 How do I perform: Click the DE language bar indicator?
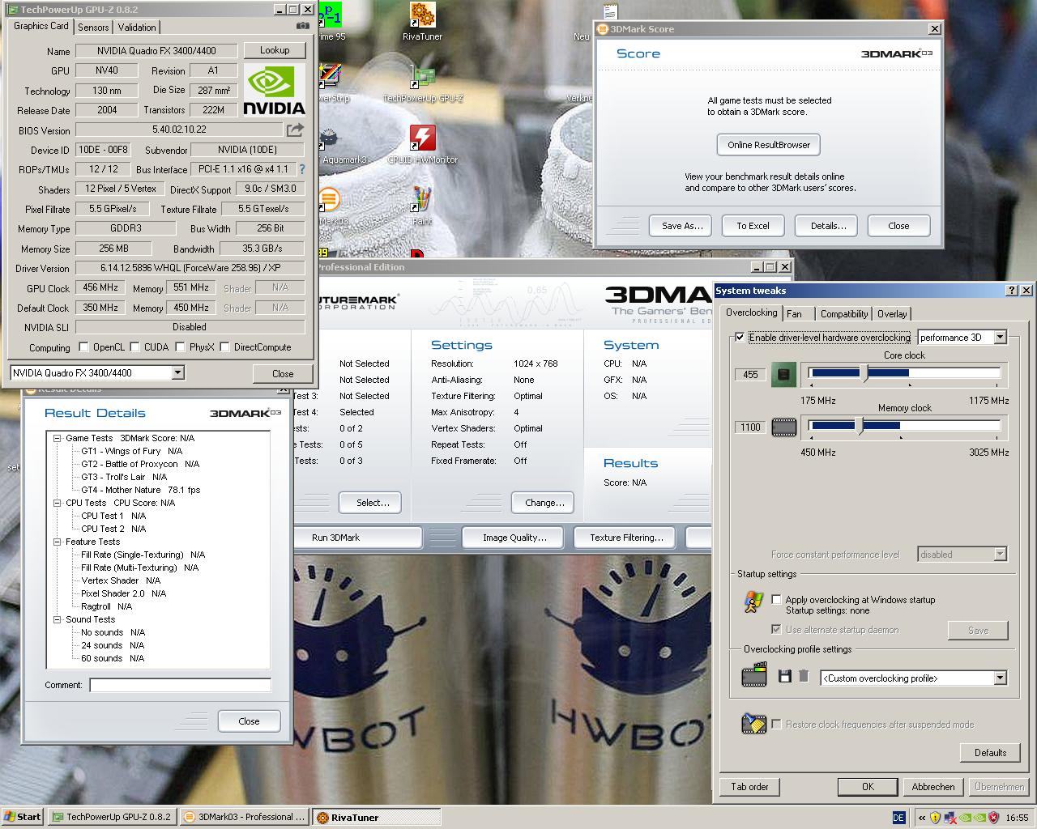pyautogui.click(x=898, y=818)
